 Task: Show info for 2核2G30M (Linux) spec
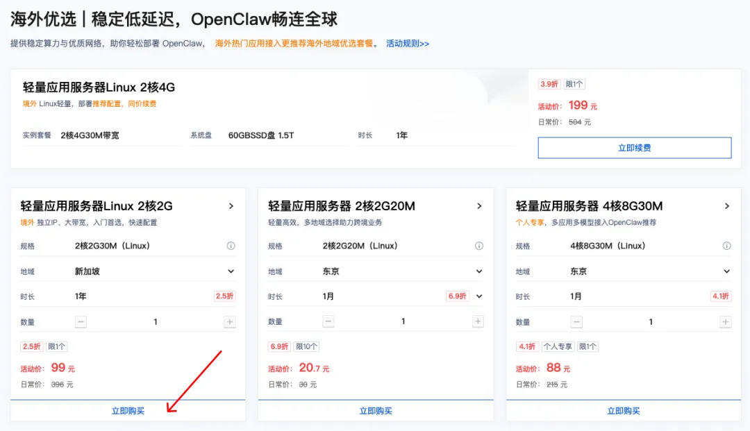(x=231, y=246)
